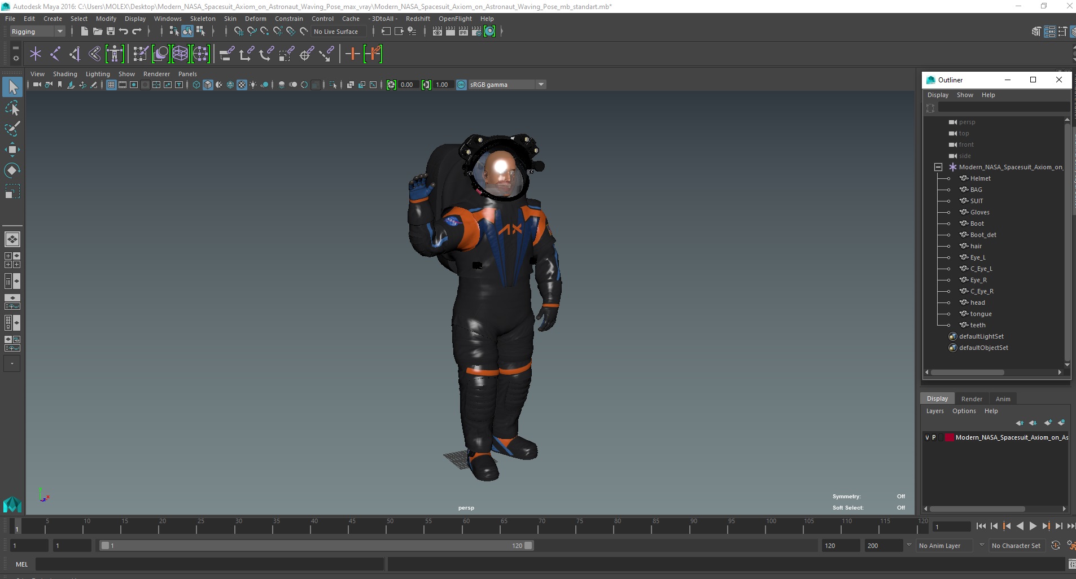Open Render Settings clapperboard gear icon
The width and height of the screenshot is (1076, 579).
click(476, 32)
